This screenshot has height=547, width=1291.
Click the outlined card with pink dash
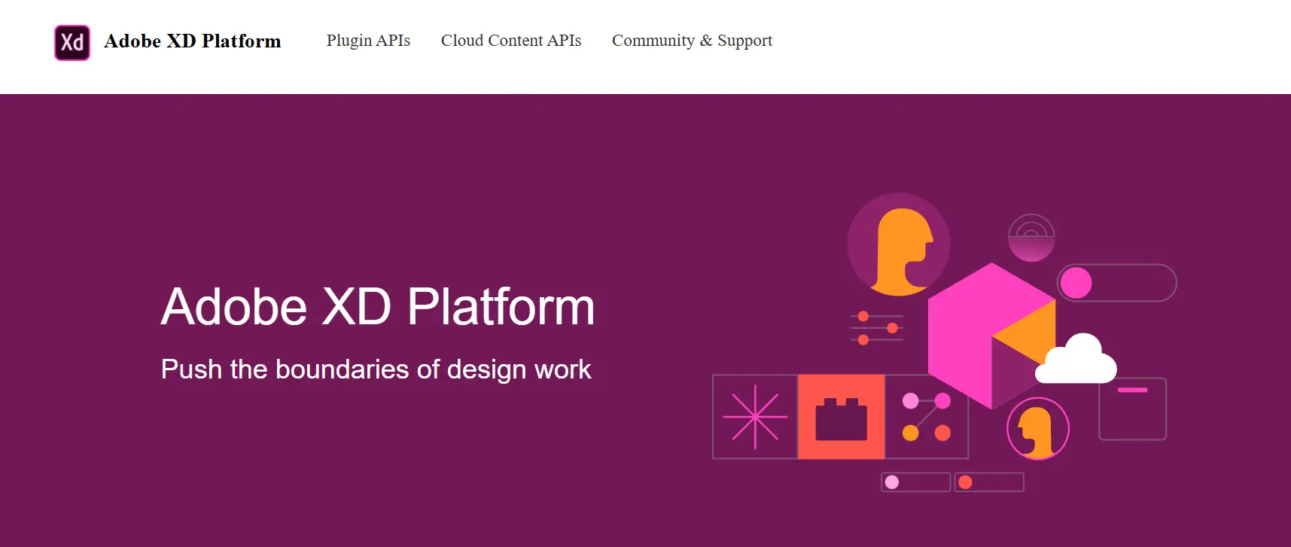click(x=1132, y=409)
